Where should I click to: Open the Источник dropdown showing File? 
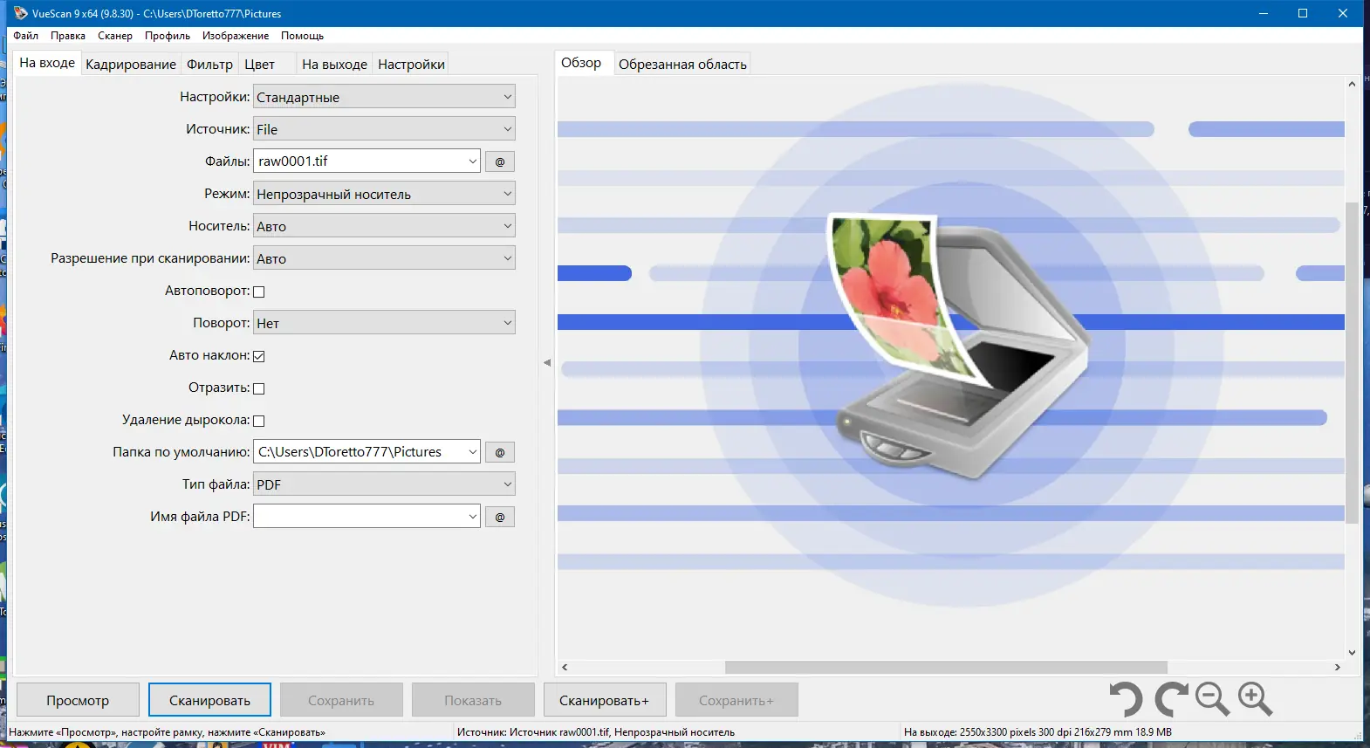point(384,129)
